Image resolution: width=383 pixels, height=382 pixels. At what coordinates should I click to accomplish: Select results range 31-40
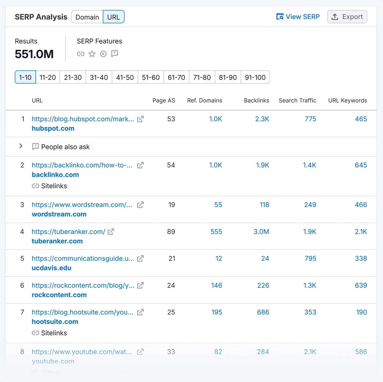click(x=99, y=77)
